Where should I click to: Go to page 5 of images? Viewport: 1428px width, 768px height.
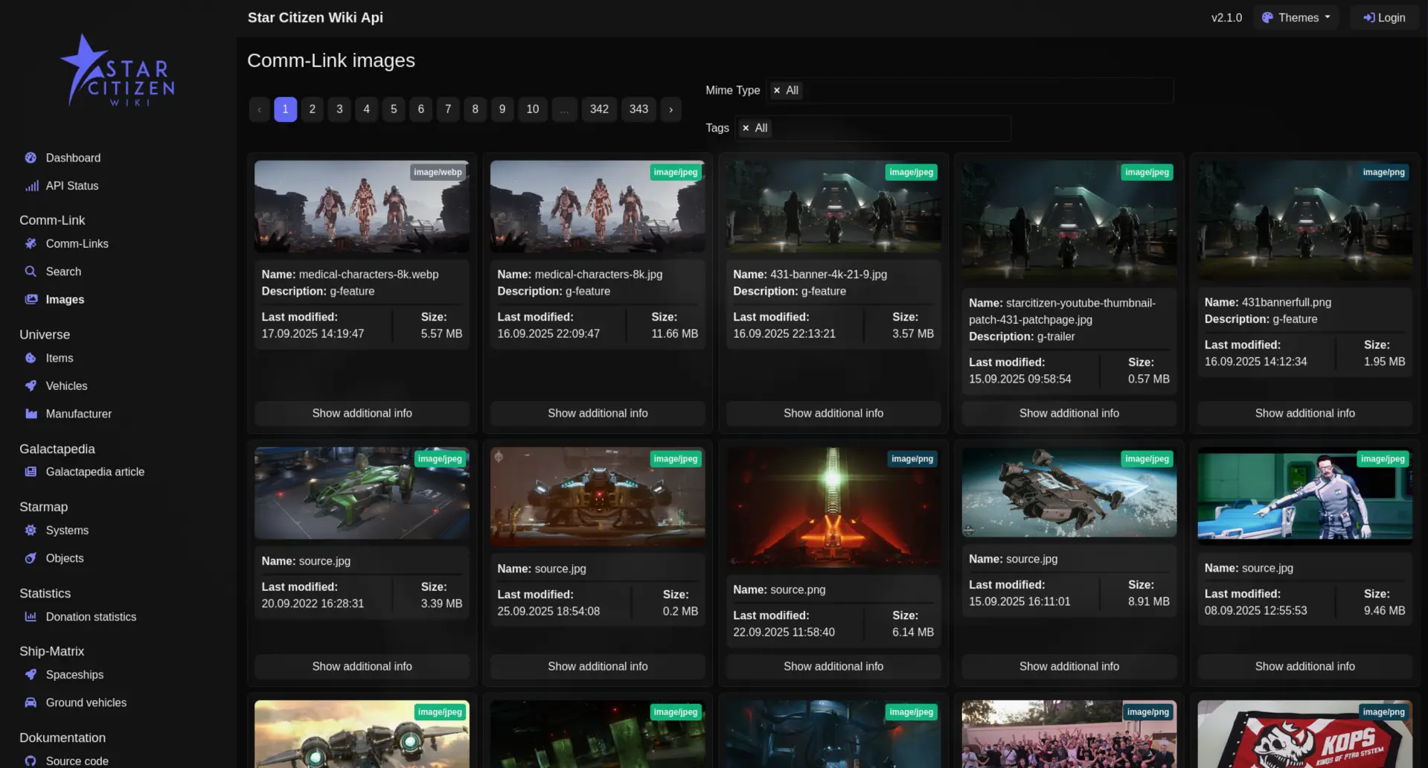point(394,109)
